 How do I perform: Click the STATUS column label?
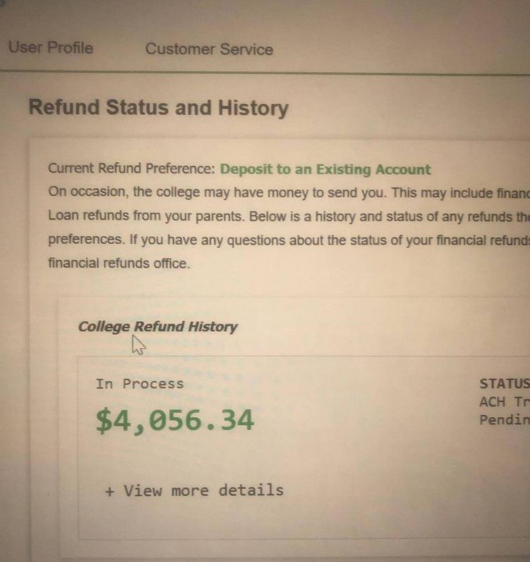[x=504, y=384]
